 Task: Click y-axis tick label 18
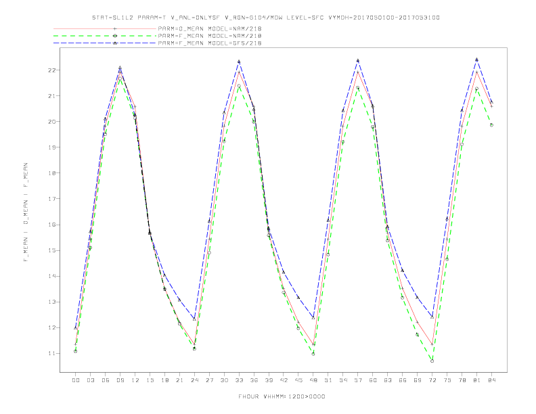pos(52,173)
